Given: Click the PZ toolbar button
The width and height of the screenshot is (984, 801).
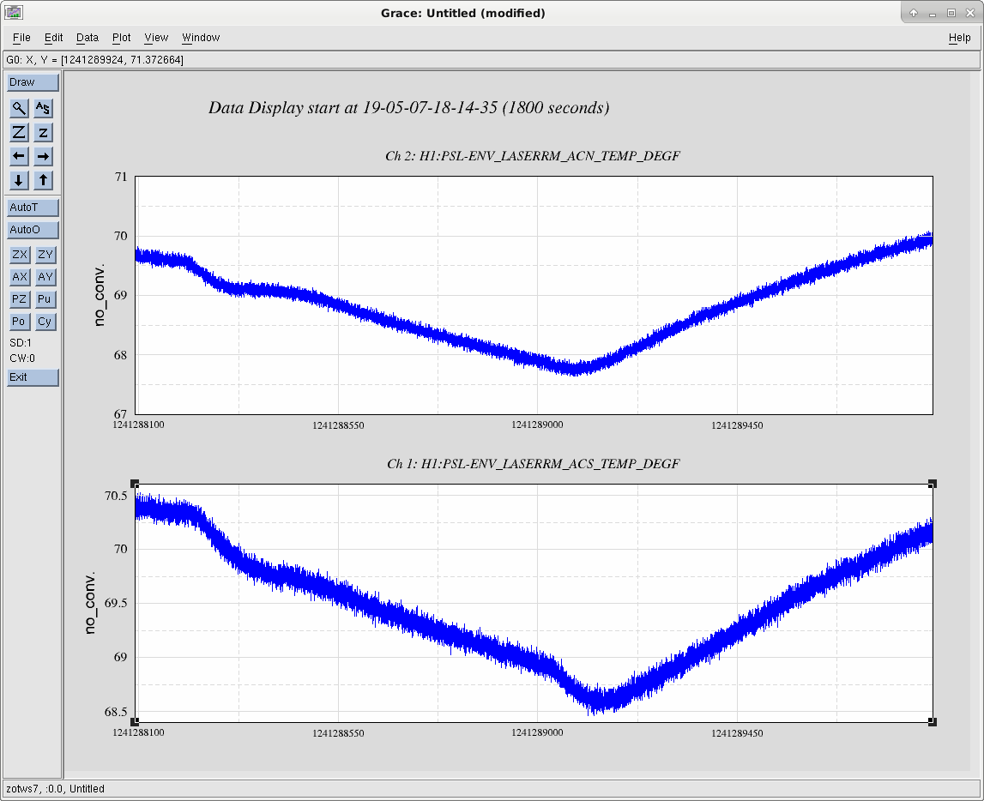Looking at the screenshot, I should [20, 299].
